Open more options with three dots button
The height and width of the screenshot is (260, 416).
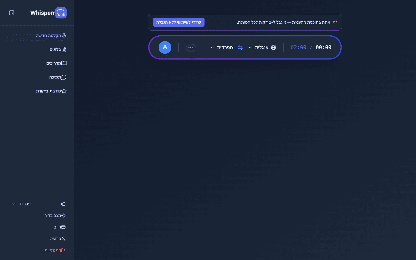(x=191, y=47)
